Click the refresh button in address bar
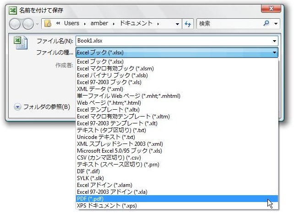 (188, 24)
